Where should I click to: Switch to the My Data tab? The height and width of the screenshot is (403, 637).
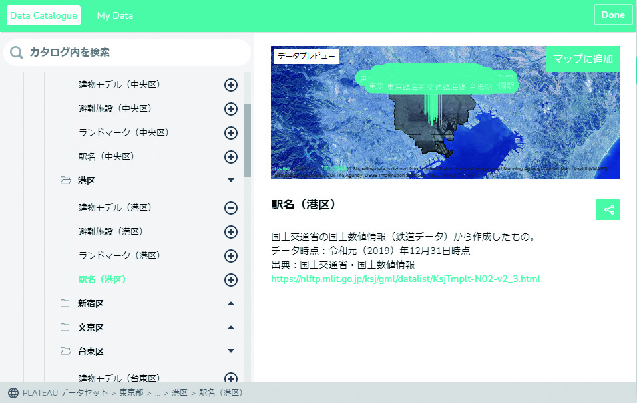pyautogui.click(x=115, y=15)
